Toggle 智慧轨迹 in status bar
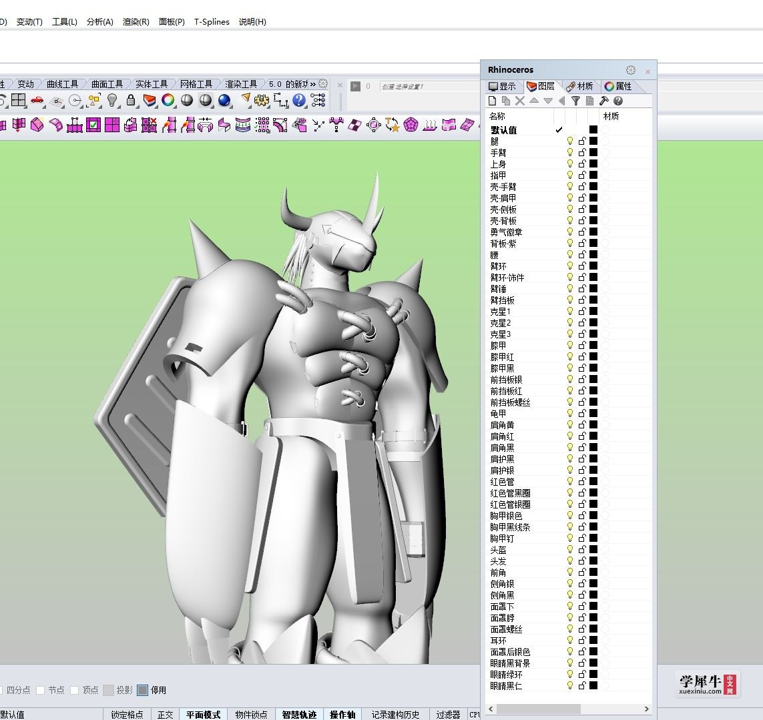This screenshot has height=720, width=763. coord(299,714)
